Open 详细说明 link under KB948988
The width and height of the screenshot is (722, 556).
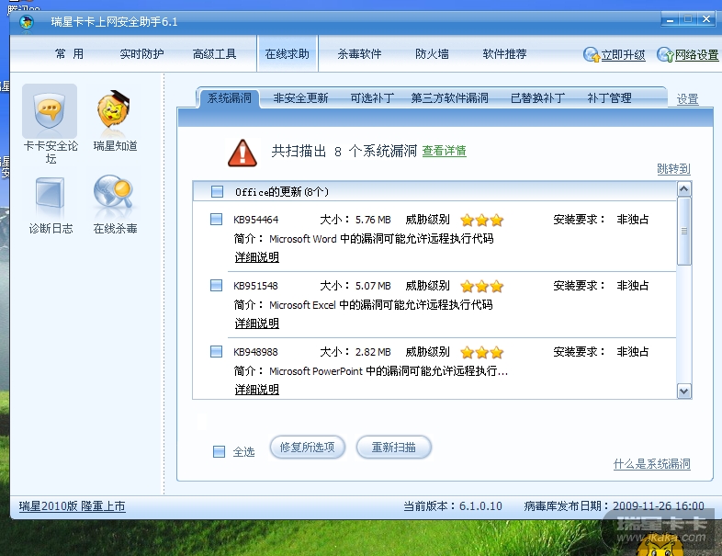pyautogui.click(x=257, y=390)
